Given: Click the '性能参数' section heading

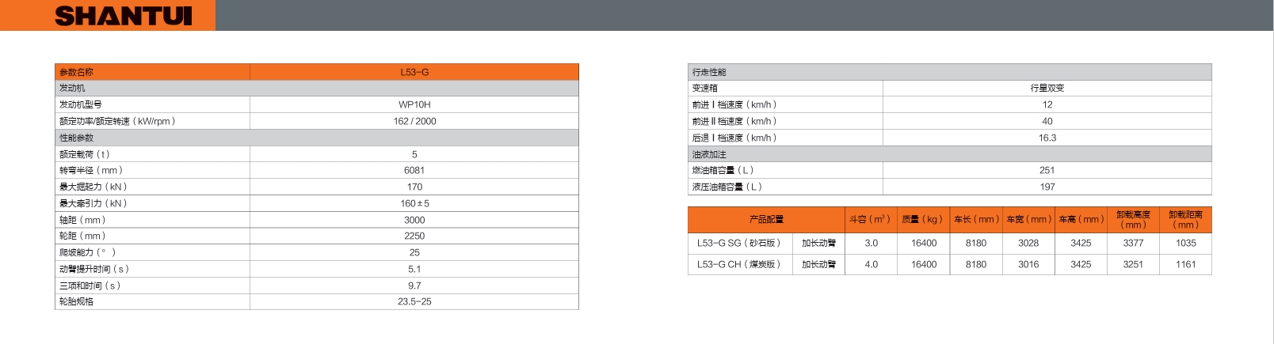Looking at the screenshot, I should 317,138.
